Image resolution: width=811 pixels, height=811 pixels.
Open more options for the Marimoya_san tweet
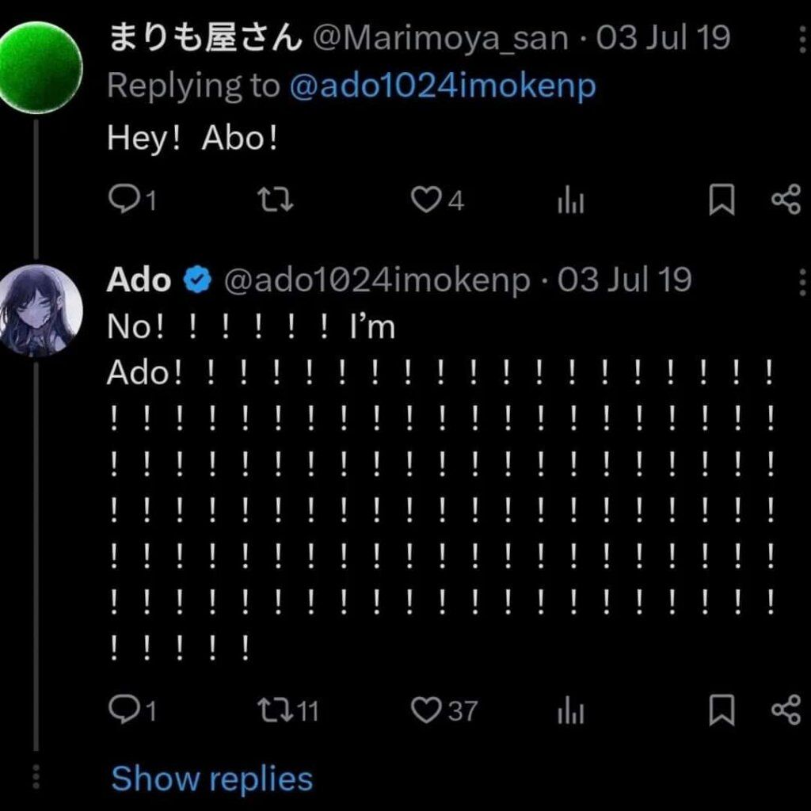[x=801, y=39]
